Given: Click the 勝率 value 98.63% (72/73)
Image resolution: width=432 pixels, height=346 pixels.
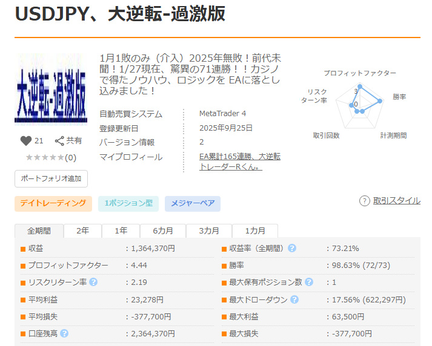Looking at the screenshot, I should [361, 266].
